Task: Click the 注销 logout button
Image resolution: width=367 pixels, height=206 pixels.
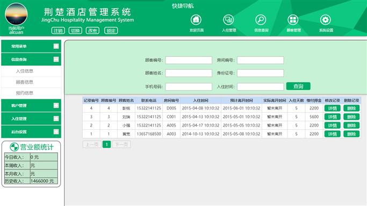Action: tap(58, 31)
